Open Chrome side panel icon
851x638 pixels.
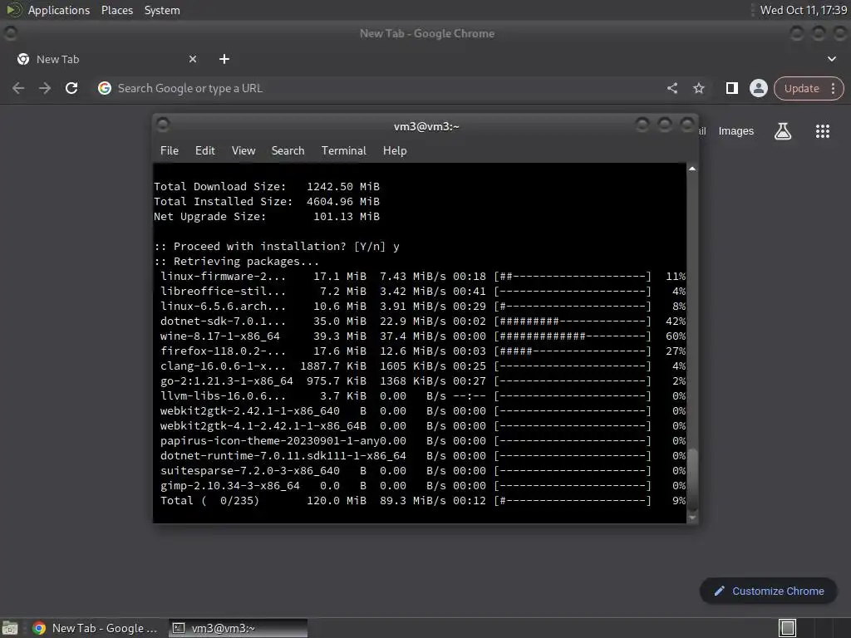tap(731, 88)
